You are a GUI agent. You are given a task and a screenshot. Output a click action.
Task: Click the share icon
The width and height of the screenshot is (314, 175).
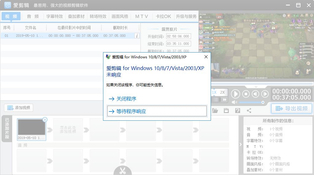(x=249, y=111)
